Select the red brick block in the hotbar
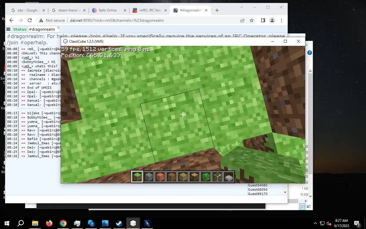Viewport: 366px width, 229px height. tap(160, 177)
